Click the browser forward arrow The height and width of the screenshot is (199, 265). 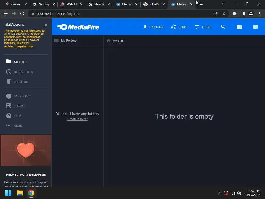(14, 13)
